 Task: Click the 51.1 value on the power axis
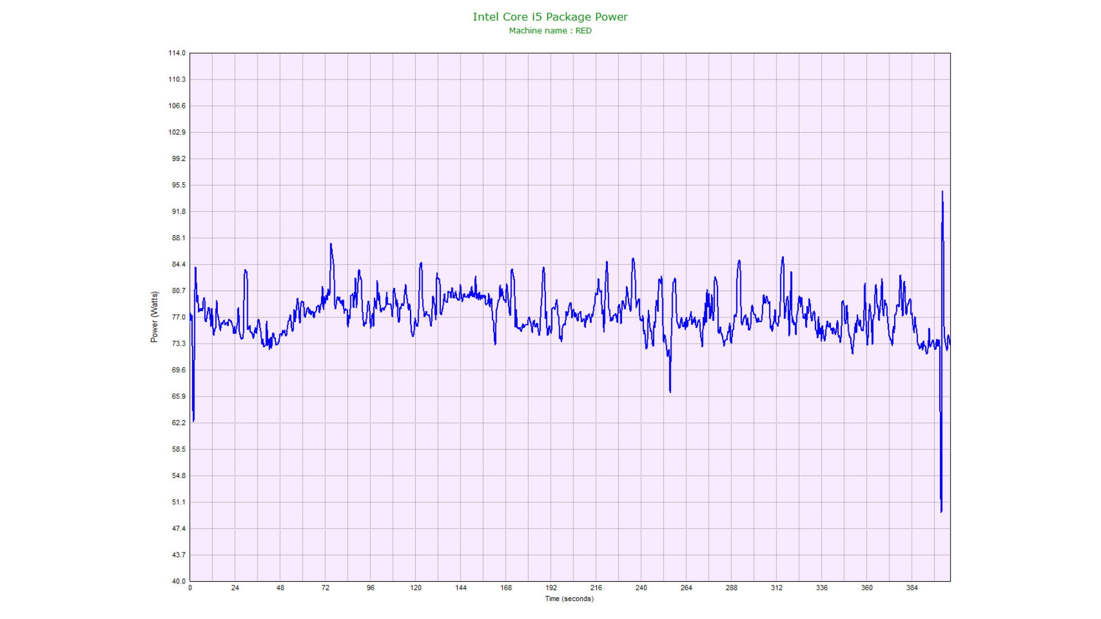[x=179, y=502]
